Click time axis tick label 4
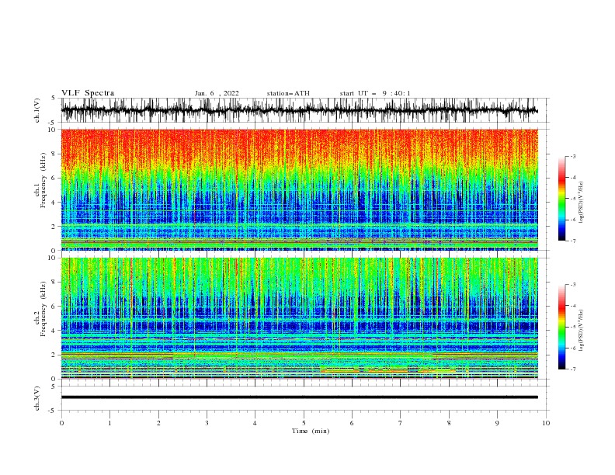Image resolution: width=615 pixels, height=475 pixels. click(x=255, y=423)
